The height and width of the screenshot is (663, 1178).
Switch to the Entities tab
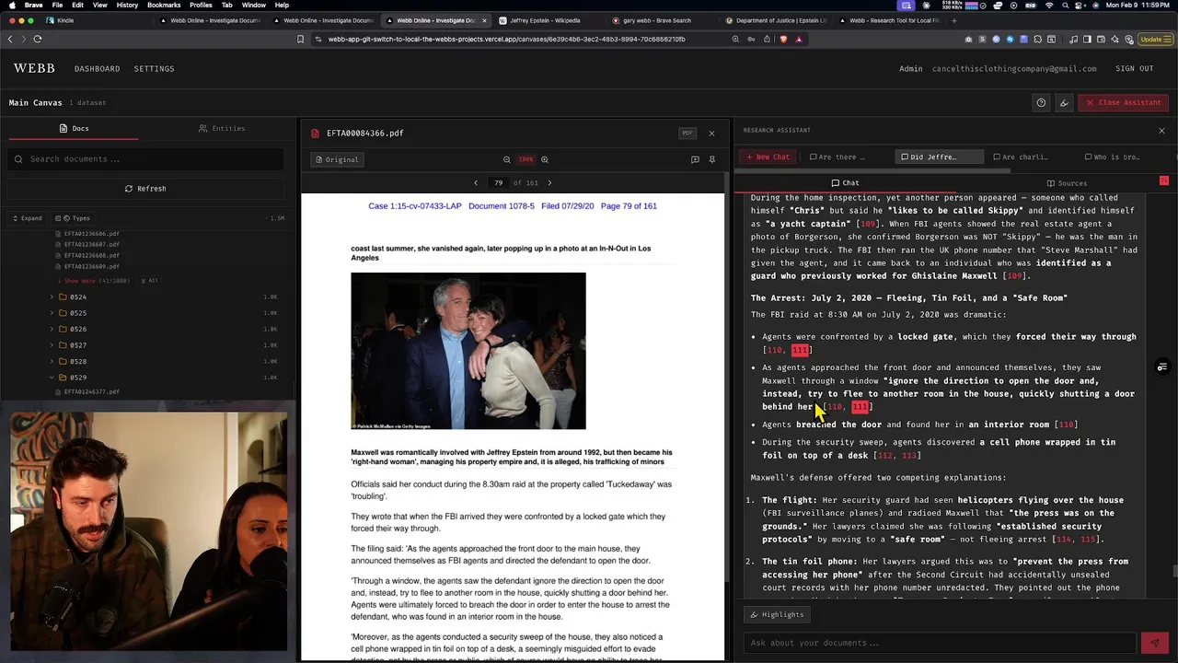click(x=222, y=128)
